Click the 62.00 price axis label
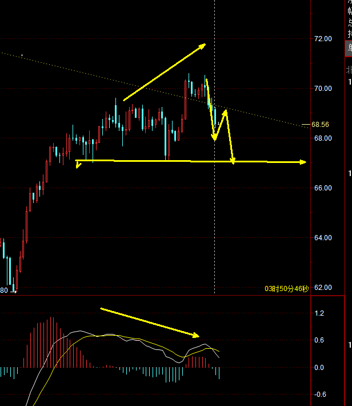Image resolution: width=352 pixels, height=406 pixels. tap(323, 288)
